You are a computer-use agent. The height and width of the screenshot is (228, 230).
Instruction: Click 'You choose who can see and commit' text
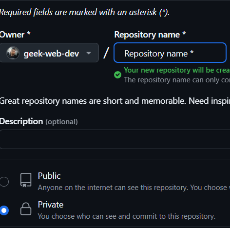click(x=127, y=216)
